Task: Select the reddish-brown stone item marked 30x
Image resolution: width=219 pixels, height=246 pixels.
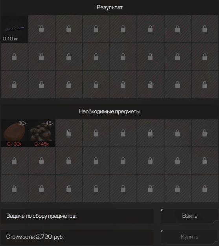Action: click(15, 133)
